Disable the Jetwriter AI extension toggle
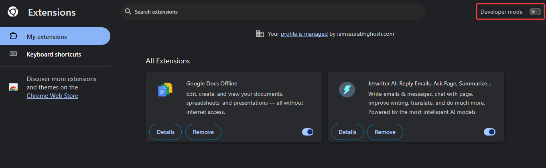Screen dimensions: 546x168 (x=490, y=132)
